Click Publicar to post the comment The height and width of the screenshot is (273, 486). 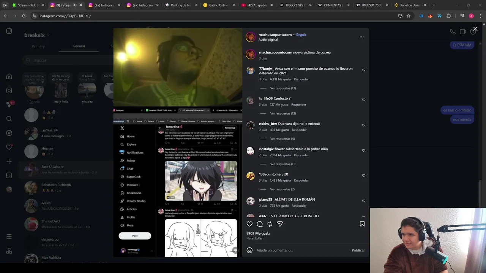[358, 250]
